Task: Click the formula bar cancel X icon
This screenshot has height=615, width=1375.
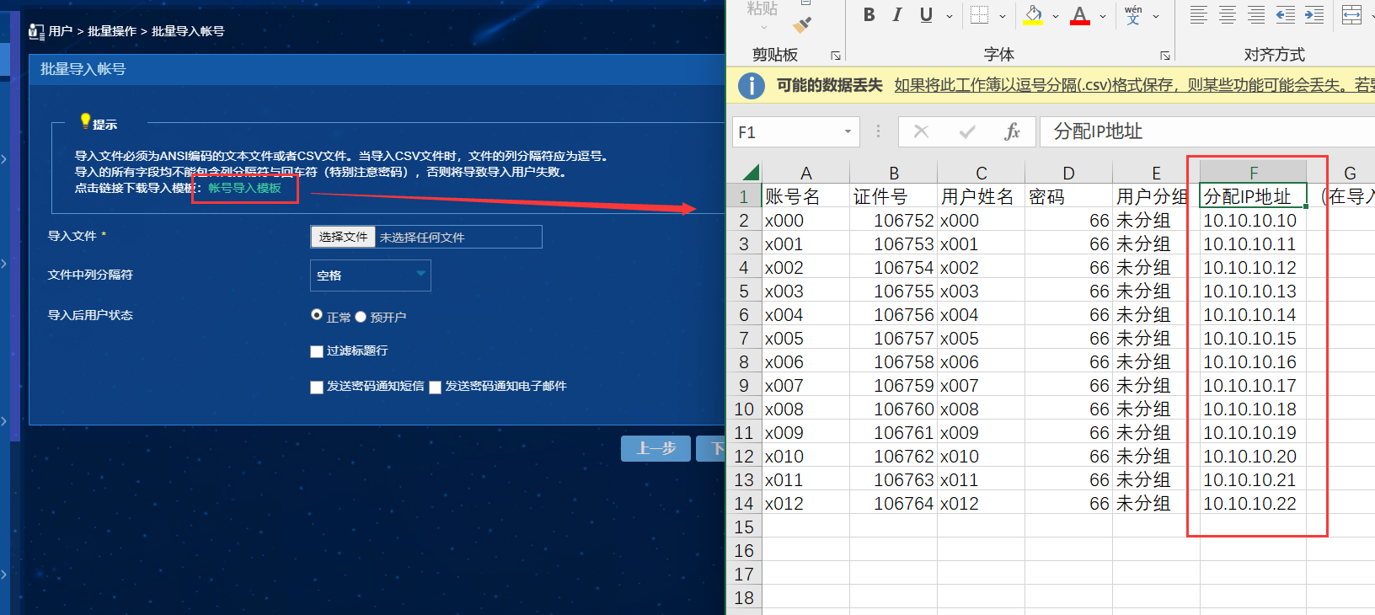Action: click(922, 131)
